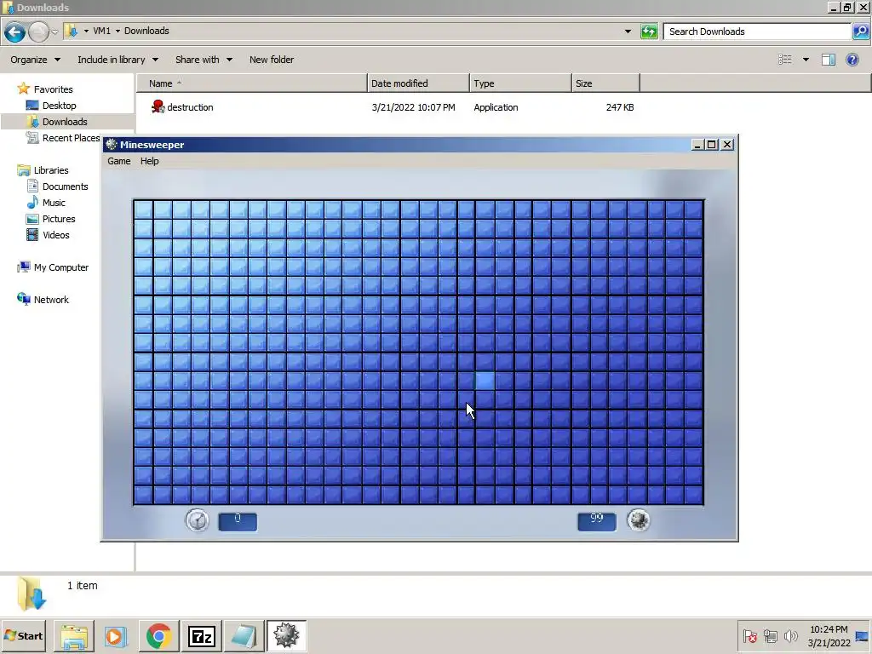The width and height of the screenshot is (872, 654).
Task: Open the Start menu
Action: click(23, 635)
